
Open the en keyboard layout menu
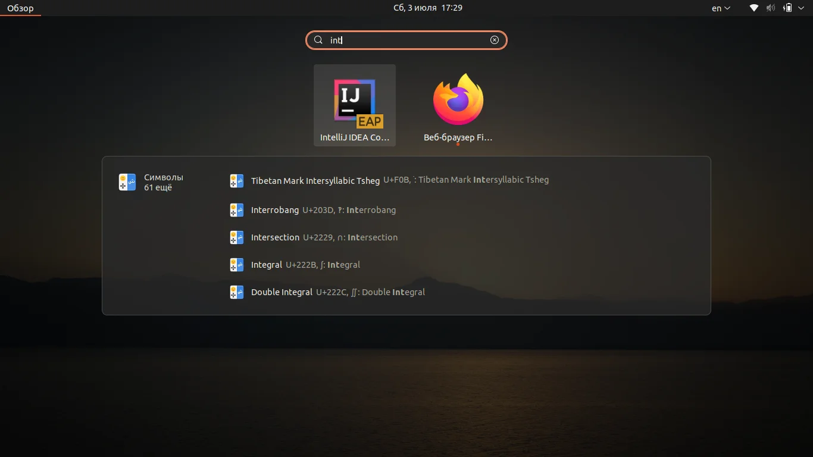point(721,8)
